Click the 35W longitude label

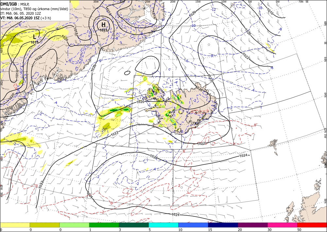[x=96, y=1]
